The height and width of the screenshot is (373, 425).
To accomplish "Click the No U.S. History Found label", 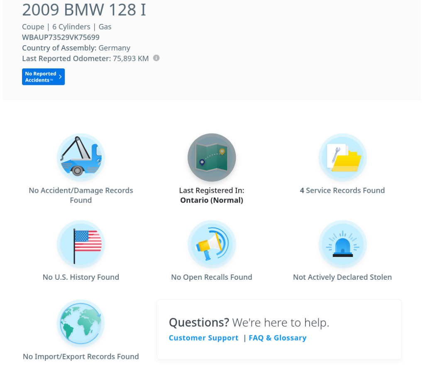I will pos(81,277).
